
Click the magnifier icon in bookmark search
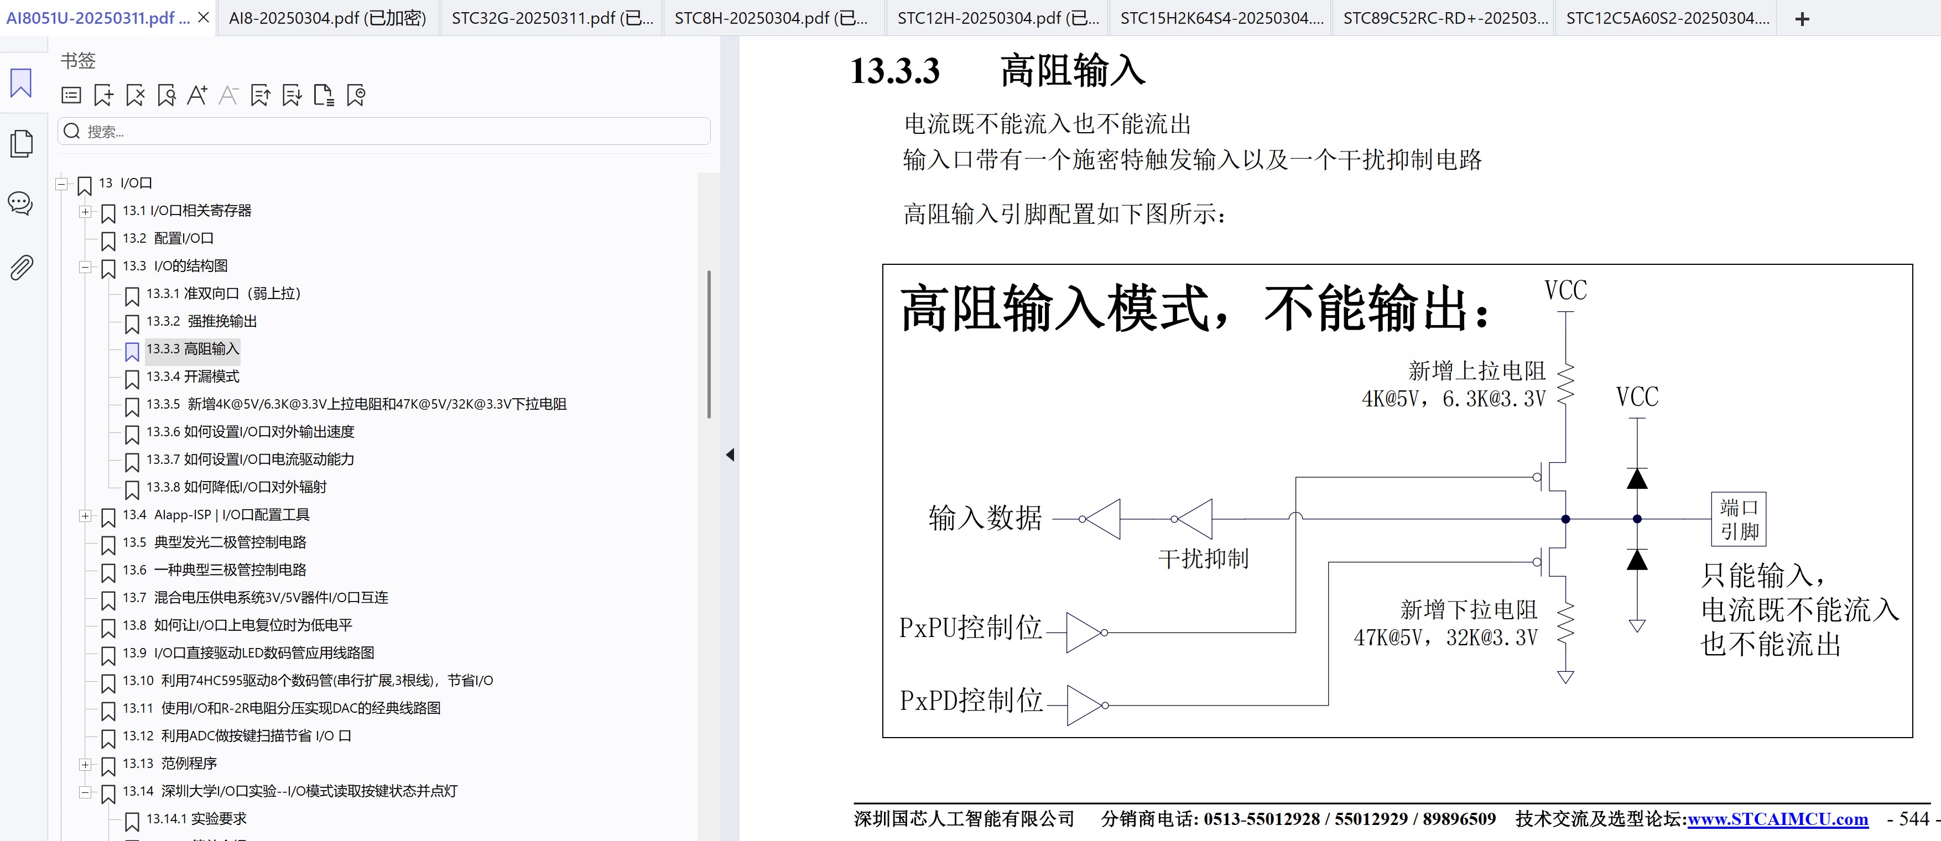[72, 131]
